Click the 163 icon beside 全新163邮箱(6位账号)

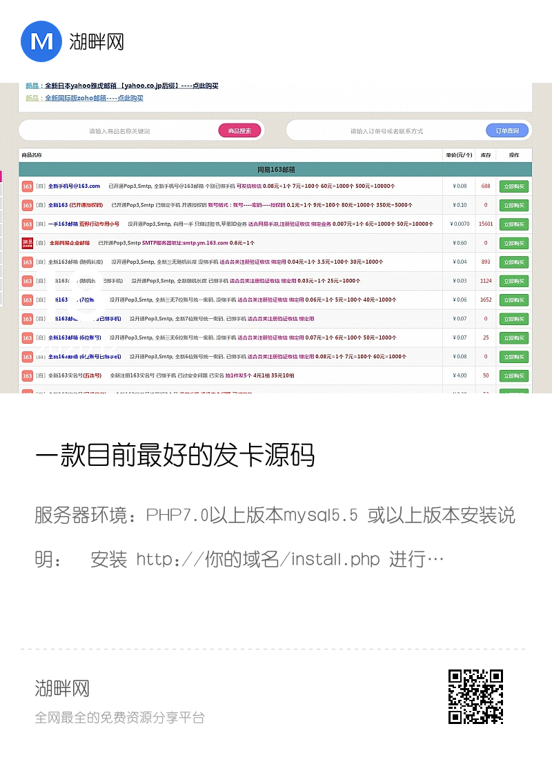pyautogui.click(x=27, y=337)
